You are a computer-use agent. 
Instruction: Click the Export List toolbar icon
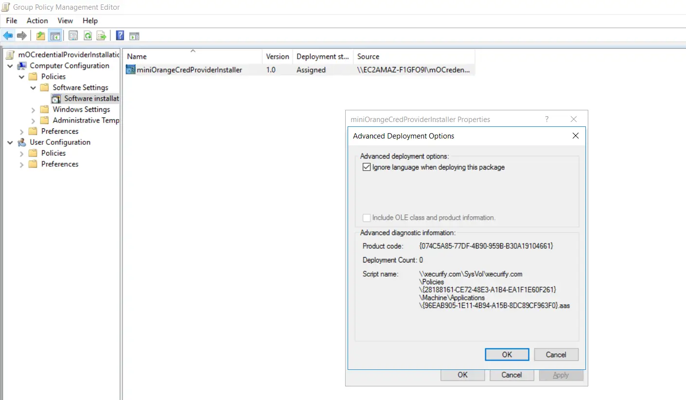(102, 35)
